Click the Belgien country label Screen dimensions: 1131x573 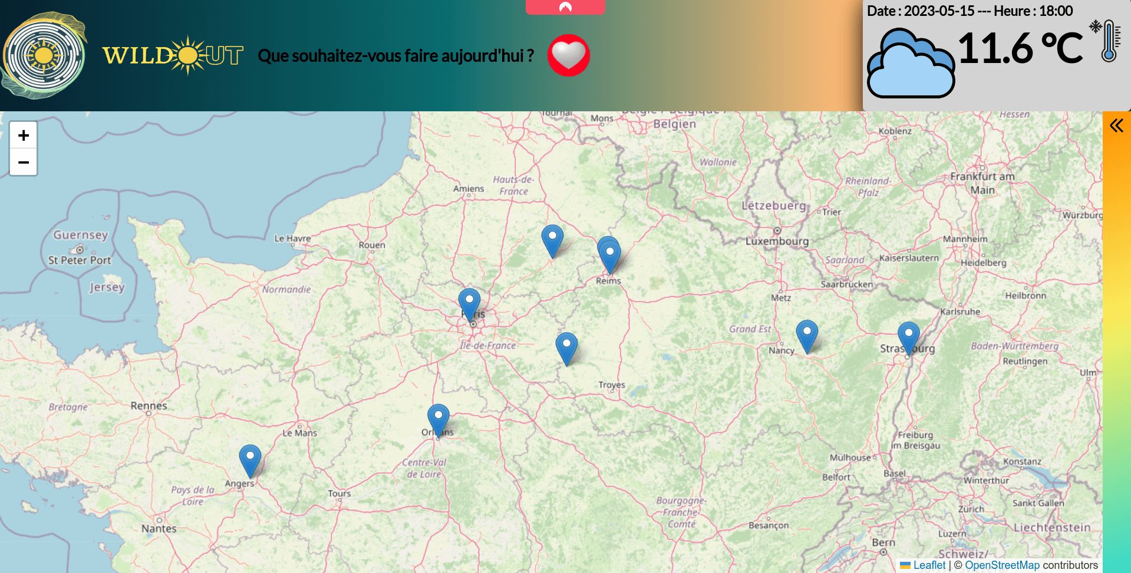[675, 124]
